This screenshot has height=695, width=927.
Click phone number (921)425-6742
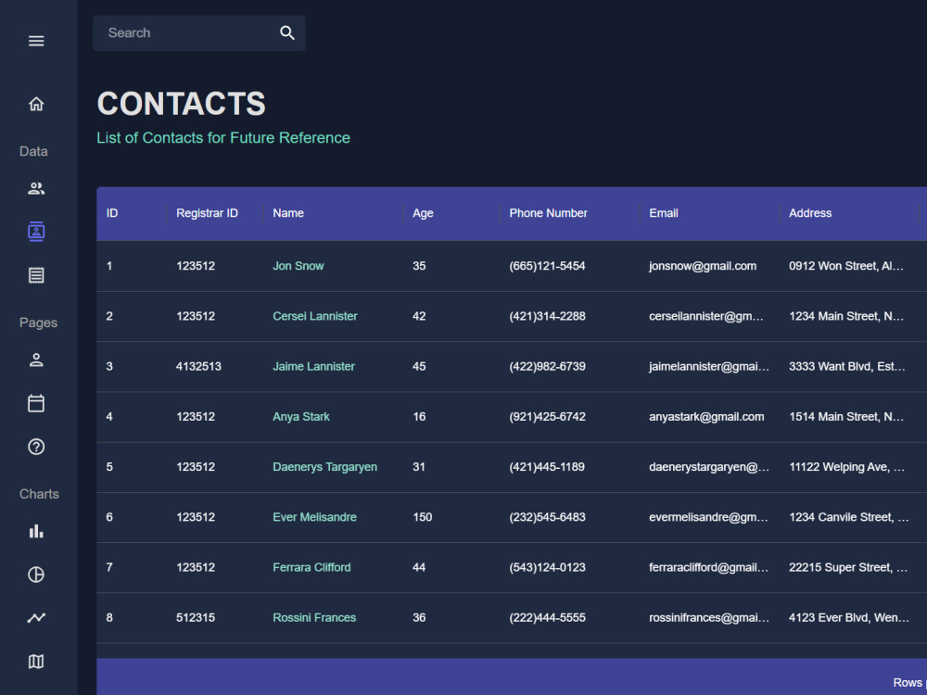[548, 417]
